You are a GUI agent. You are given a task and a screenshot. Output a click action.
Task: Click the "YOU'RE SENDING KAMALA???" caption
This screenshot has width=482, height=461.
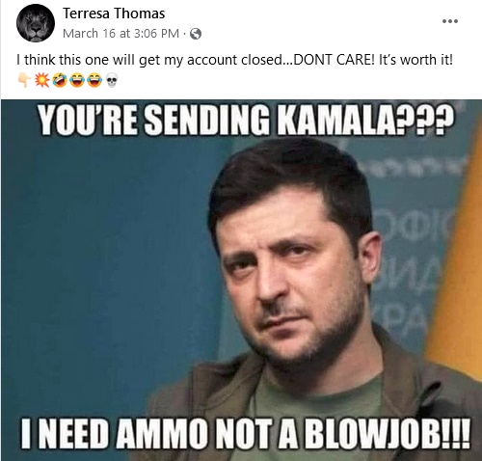[247, 120]
